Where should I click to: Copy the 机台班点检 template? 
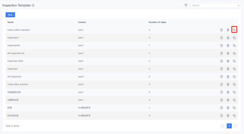[234, 116]
